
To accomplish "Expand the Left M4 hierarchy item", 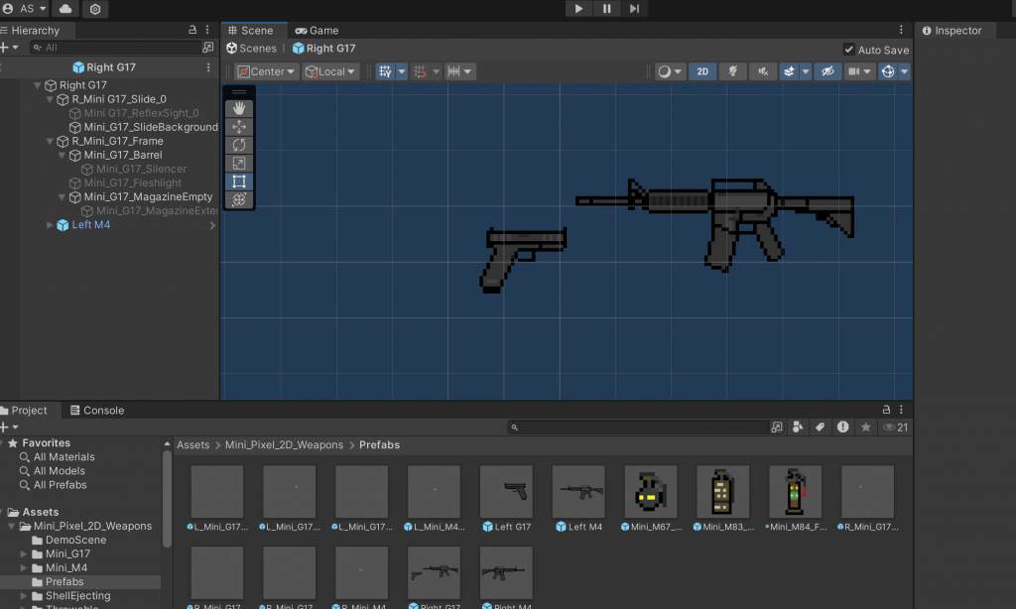I will click(50, 225).
